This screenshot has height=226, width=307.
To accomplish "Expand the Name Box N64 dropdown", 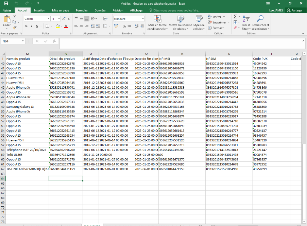I will pyautogui.click(x=23, y=41).
